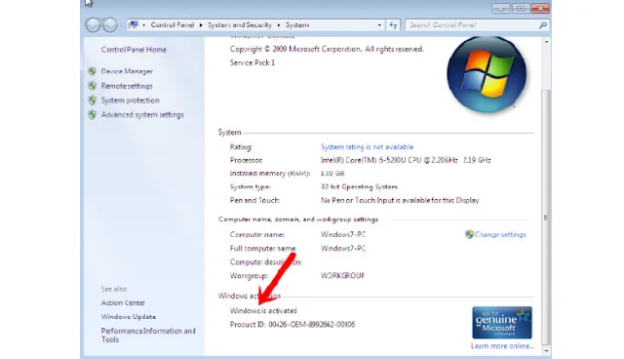The height and width of the screenshot is (359, 624).
Task: Maximize the System window
Action: pyautogui.click(x=521, y=8)
